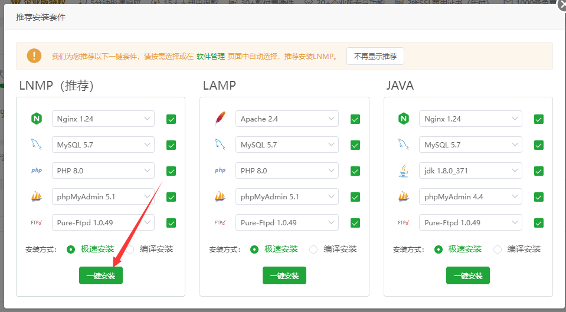Open MySQL 5.7 version dropdown in LNMP
This screenshot has height=312, width=566.
[x=103, y=144]
